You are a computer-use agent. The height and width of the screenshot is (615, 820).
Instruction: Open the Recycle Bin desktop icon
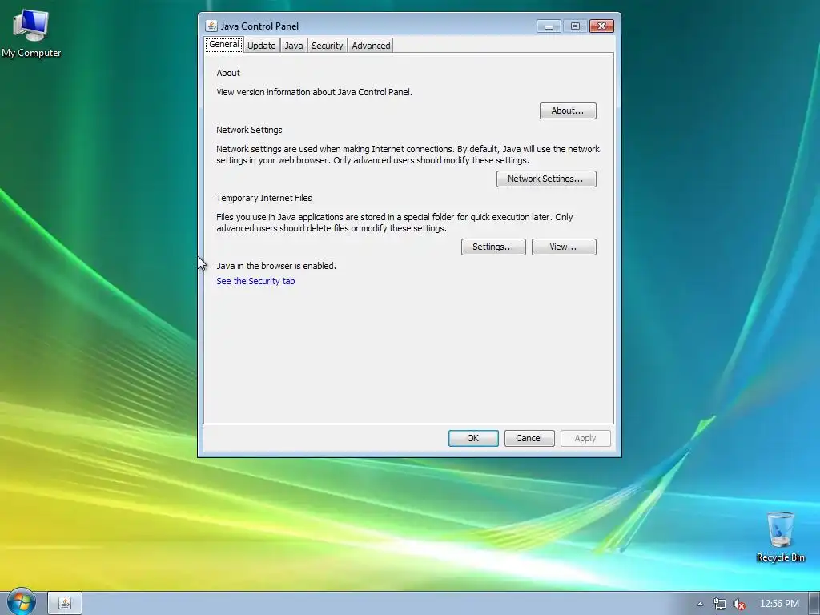click(x=780, y=537)
